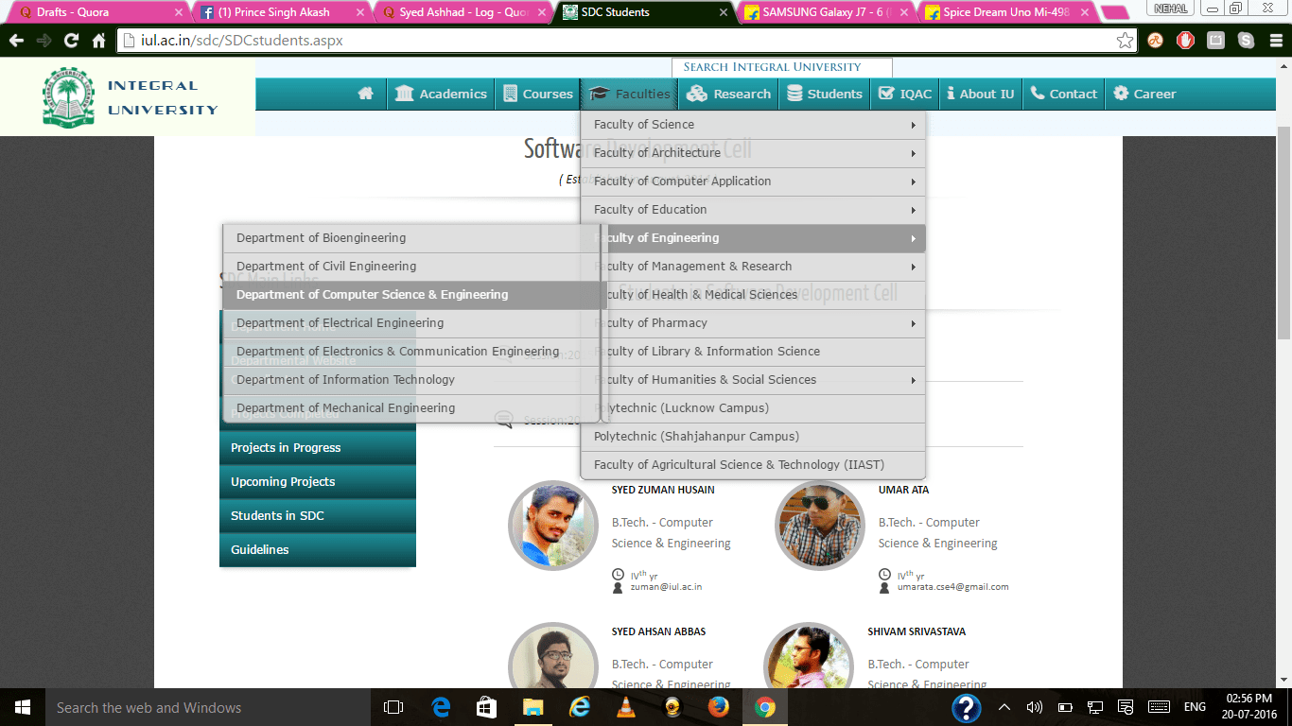Open network settings tray icon

pyautogui.click(x=1094, y=707)
